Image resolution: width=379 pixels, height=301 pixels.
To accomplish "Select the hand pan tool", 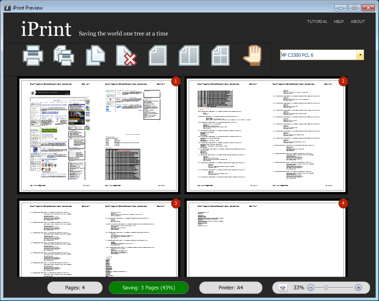I will (x=253, y=55).
